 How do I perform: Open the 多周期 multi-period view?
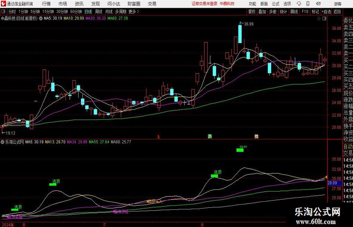pyautogui.click(x=121, y=12)
